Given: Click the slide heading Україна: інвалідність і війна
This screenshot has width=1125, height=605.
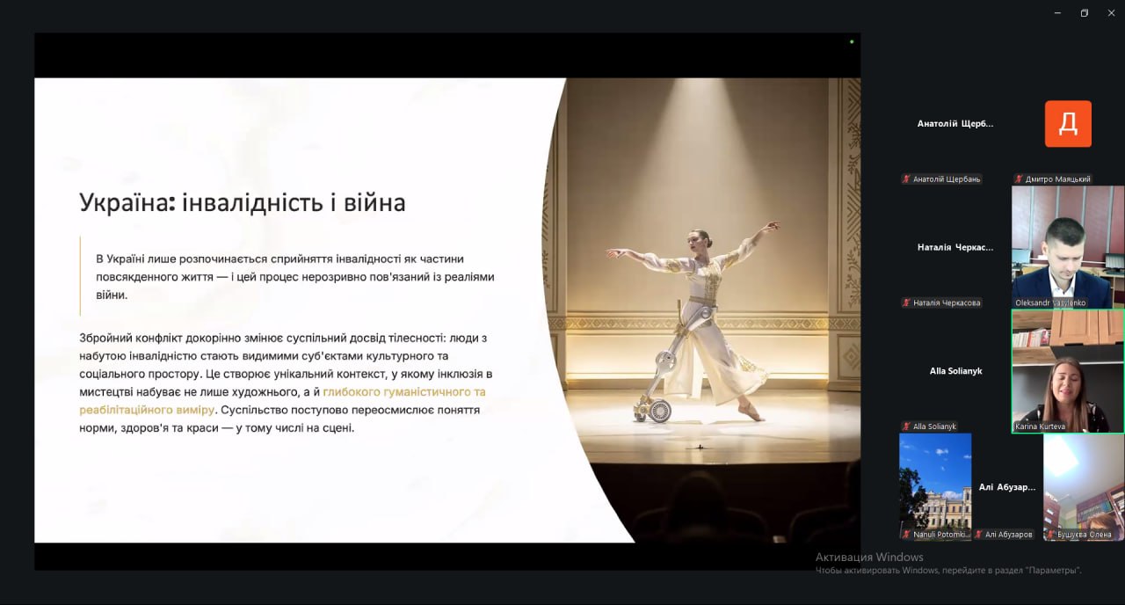Looking at the screenshot, I should 243,203.
